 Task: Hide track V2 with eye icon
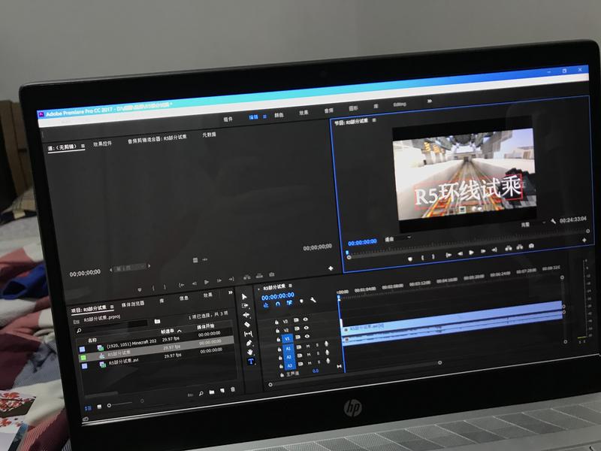[307, 328]
